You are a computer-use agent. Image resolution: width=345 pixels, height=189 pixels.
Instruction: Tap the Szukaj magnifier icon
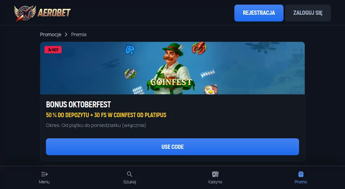130,174
